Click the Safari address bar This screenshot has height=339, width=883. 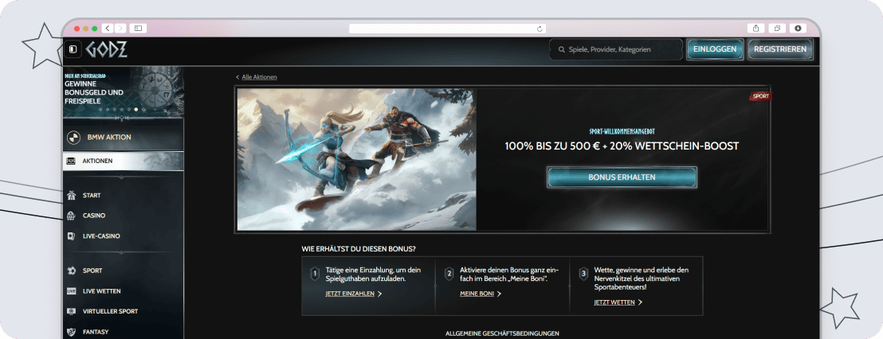pyautogui.click(x=447, y=29)
